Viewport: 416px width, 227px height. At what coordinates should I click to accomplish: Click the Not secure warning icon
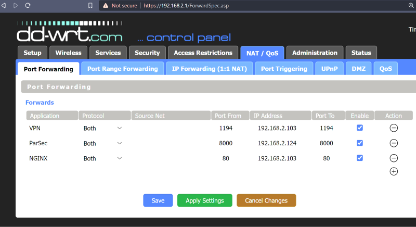(x=106, y=5)
